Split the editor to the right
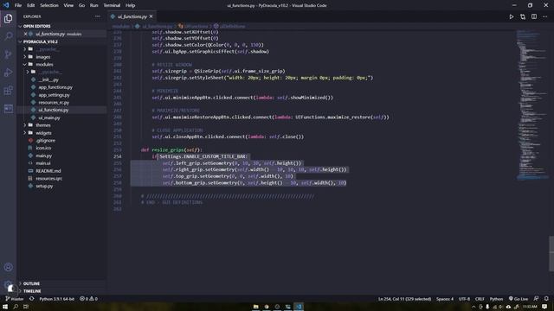 pos(534,16)
